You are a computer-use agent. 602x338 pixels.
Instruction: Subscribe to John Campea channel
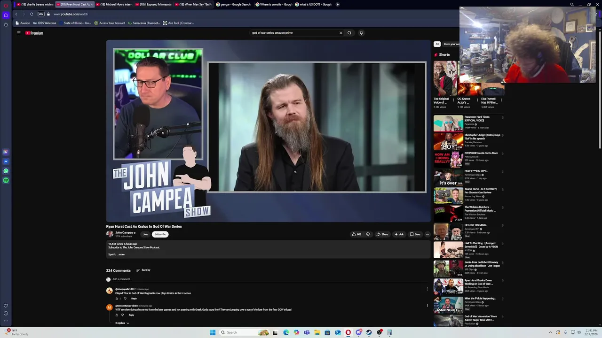coord(160,234)
